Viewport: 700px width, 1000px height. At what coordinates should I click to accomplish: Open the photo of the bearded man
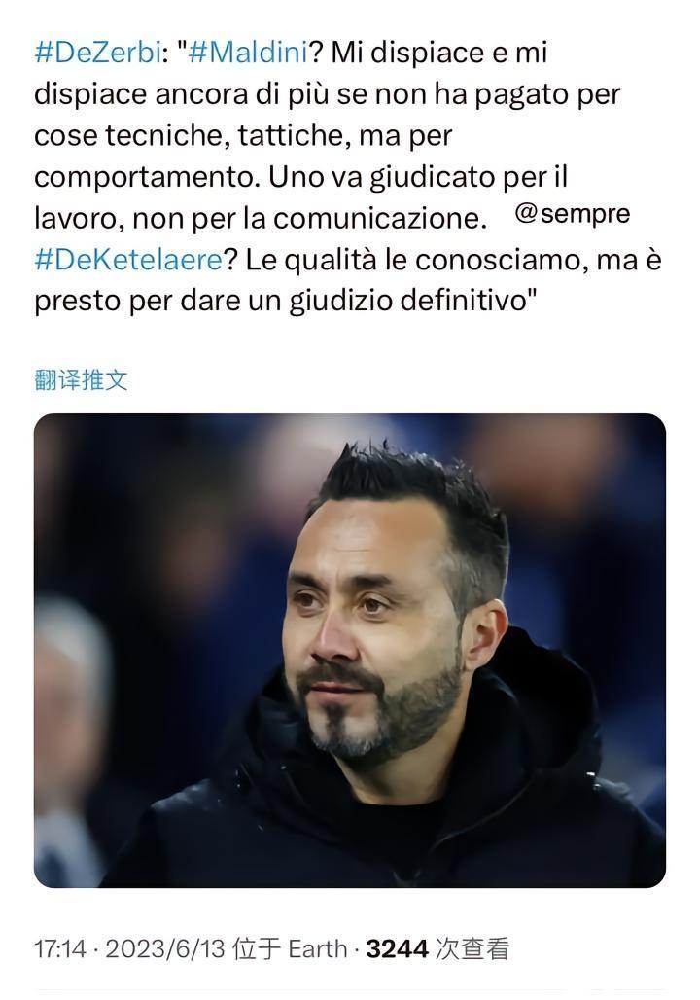[x=349, y=651]
